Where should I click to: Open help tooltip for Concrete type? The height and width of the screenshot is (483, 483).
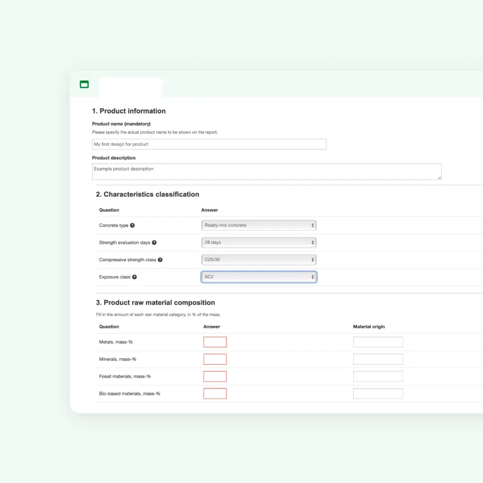pyautogui.click(x=132, y=225)
